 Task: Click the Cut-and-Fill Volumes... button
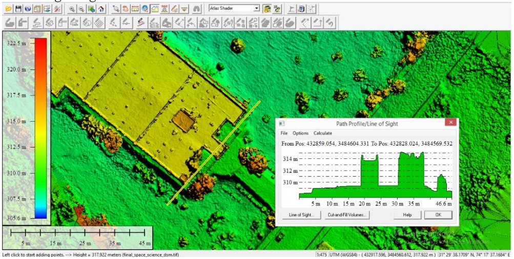point(346,215)
